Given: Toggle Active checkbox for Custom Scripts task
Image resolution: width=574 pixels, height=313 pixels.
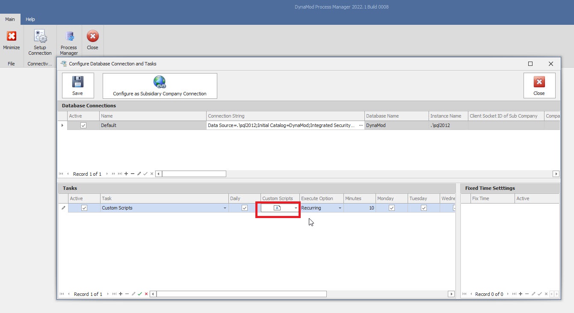Looking at the screenshot, I should pyautogui.click(x=84, y=208).
